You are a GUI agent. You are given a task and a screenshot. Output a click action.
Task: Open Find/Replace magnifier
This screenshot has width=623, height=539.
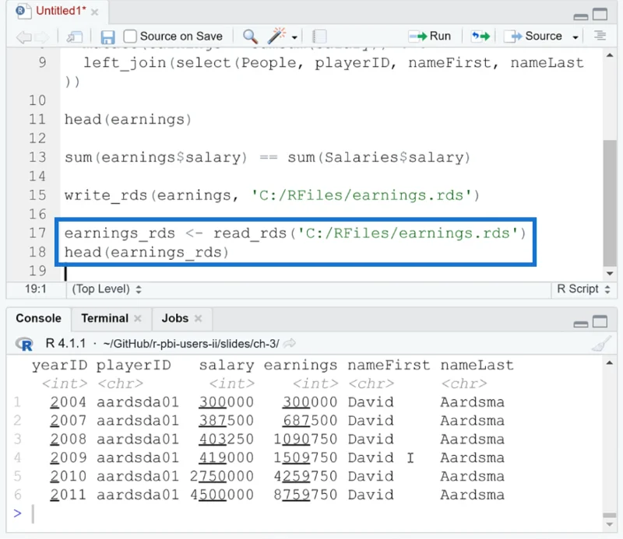click(x=250, y=37)
